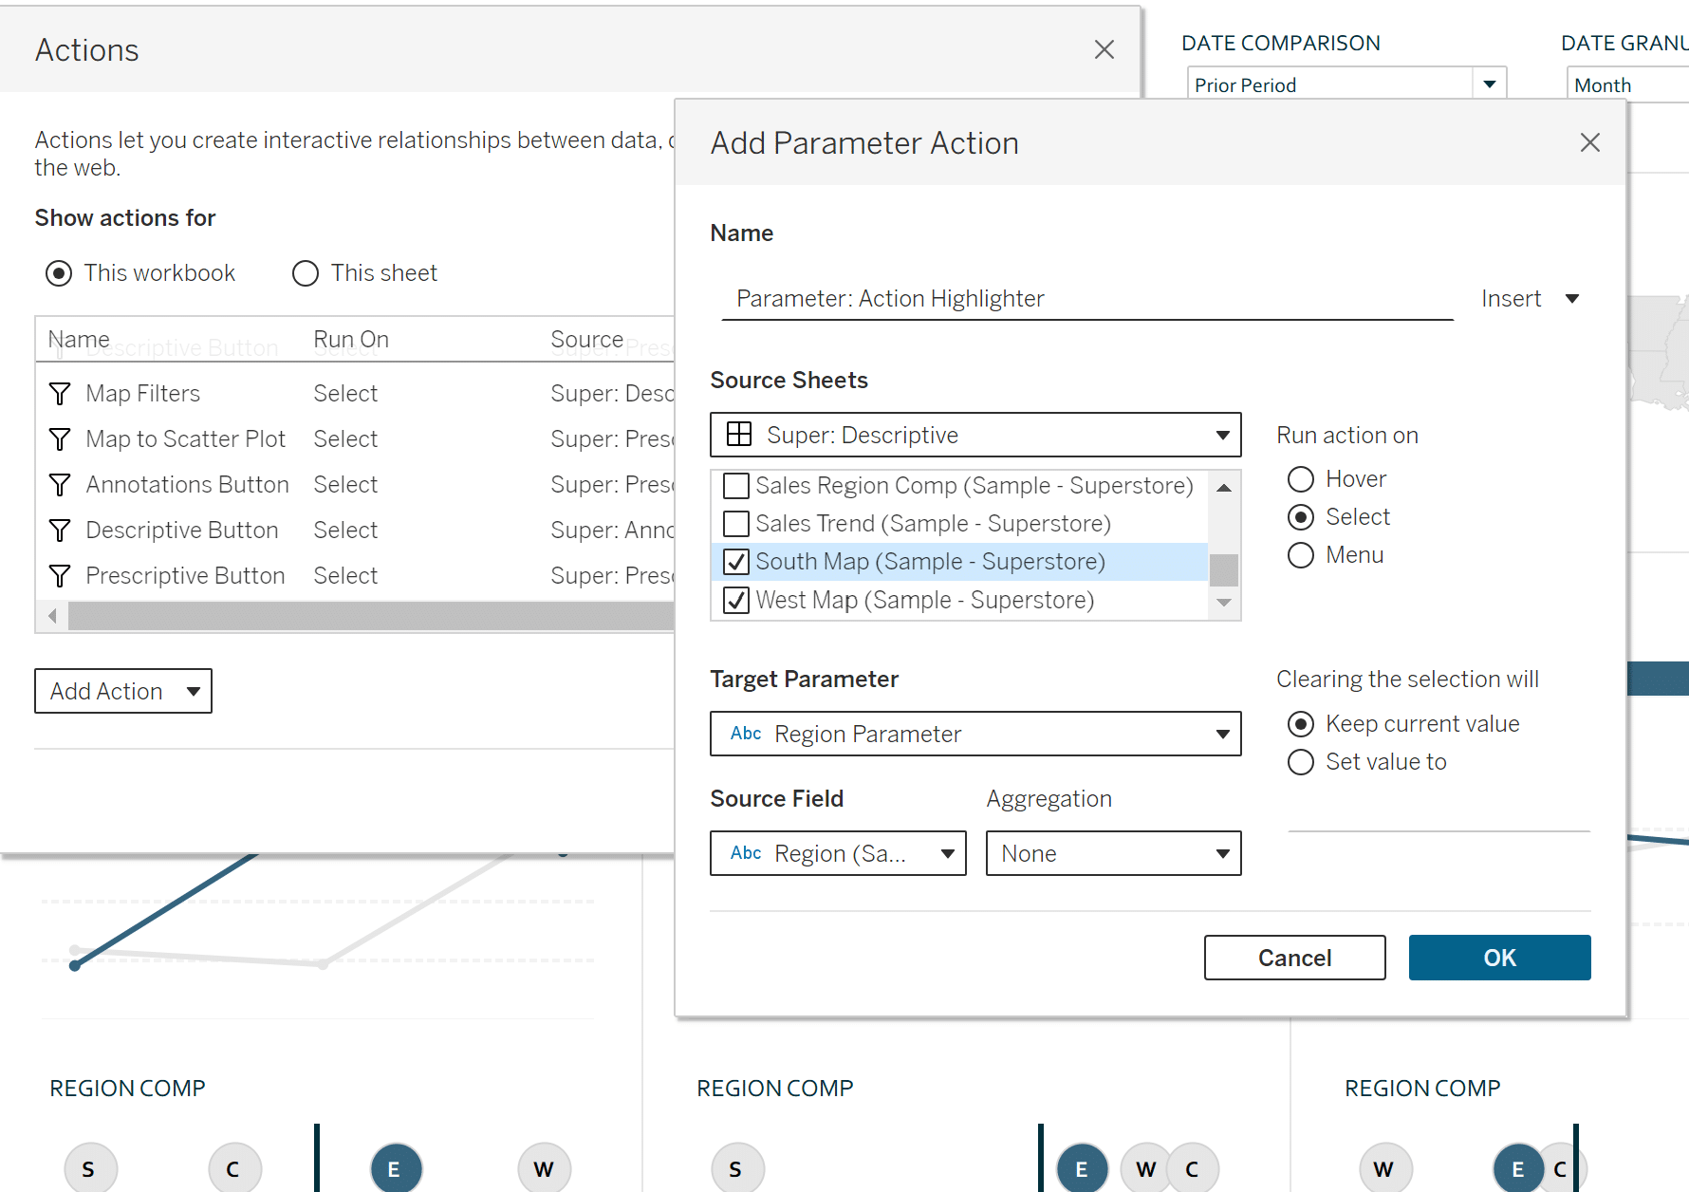1689x1192 pixels.
Task: Open the Aggregation None dropdown
Action: pos(1113,853)
